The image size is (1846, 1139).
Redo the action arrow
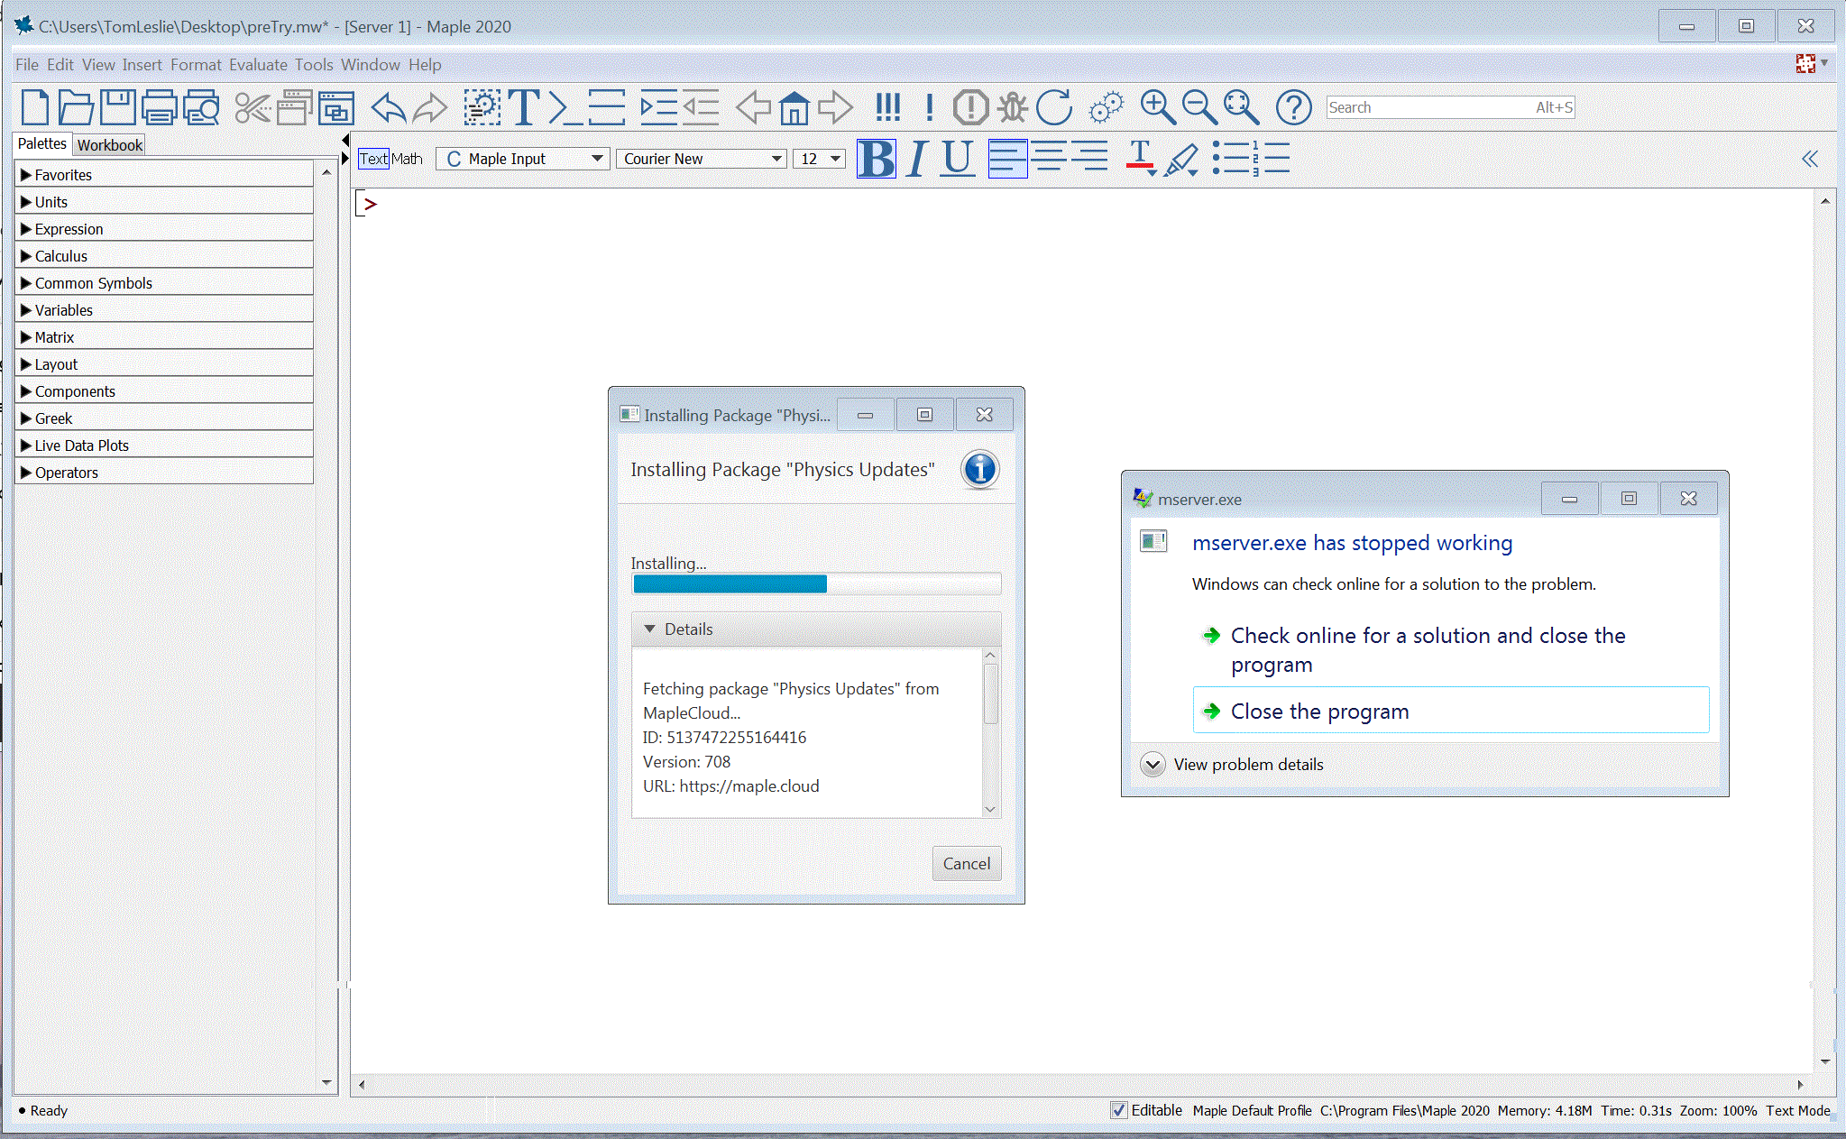coord(430,107)
